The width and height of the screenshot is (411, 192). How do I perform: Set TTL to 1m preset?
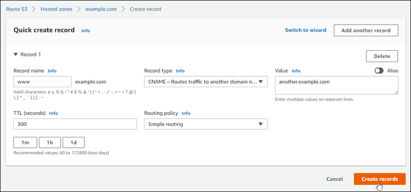coord(25,143)
